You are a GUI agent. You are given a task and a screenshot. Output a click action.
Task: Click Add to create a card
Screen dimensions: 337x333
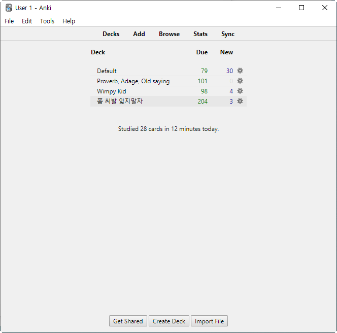139,34
